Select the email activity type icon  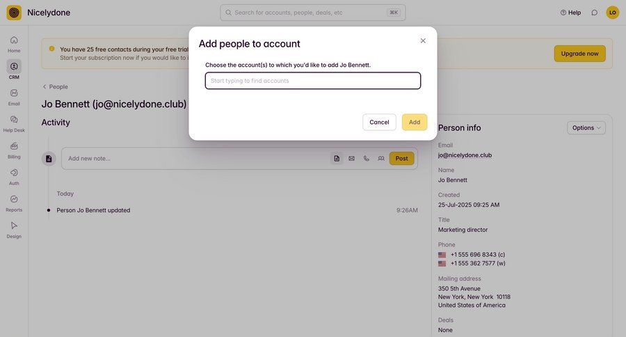(x=351, y=159)
